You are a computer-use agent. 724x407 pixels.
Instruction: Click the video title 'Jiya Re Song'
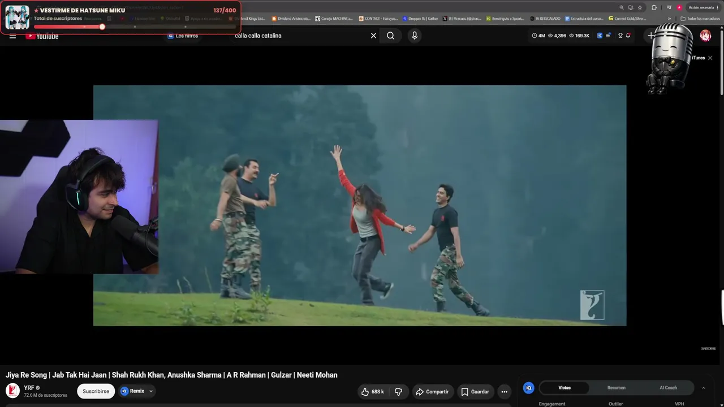point(171,375)
